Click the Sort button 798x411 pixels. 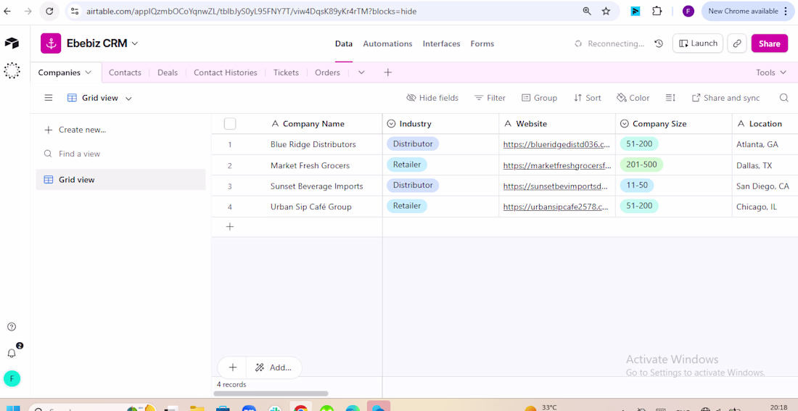pos(587,98)
